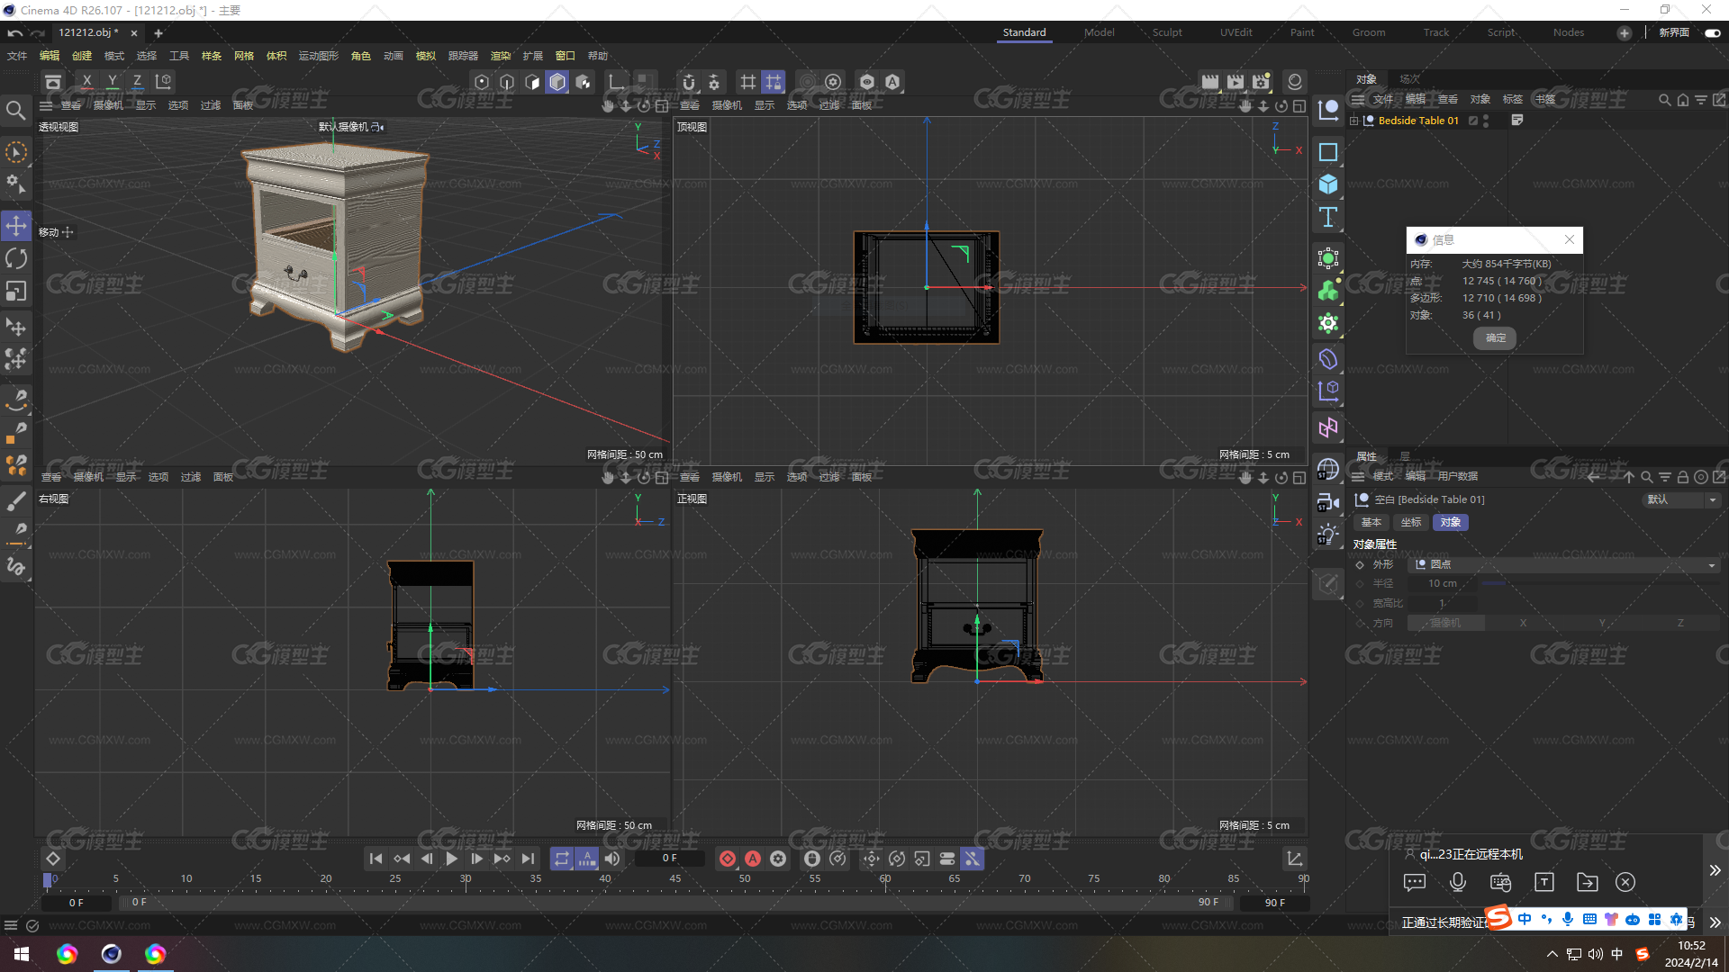Open the timeline dope sheet icon

point(1294,859)
